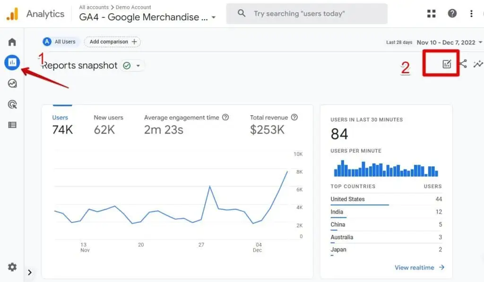Expand the GA4 property selector dropdown

point(214,17)
